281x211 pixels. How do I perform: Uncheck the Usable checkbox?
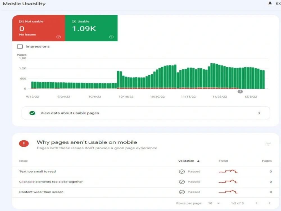pos(74,22)
